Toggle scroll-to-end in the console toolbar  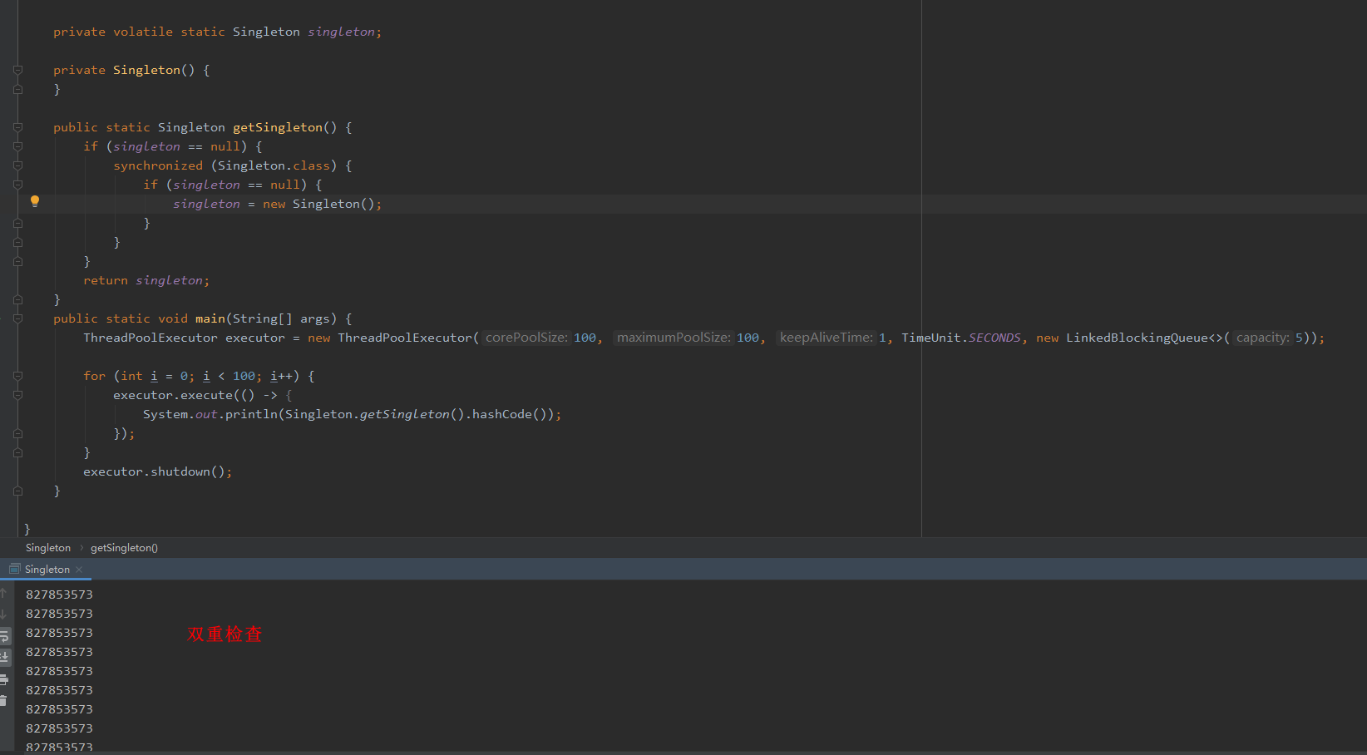[4, 657]
